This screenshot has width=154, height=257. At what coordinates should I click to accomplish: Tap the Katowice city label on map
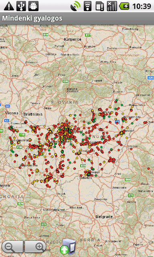tap(73, 39)
